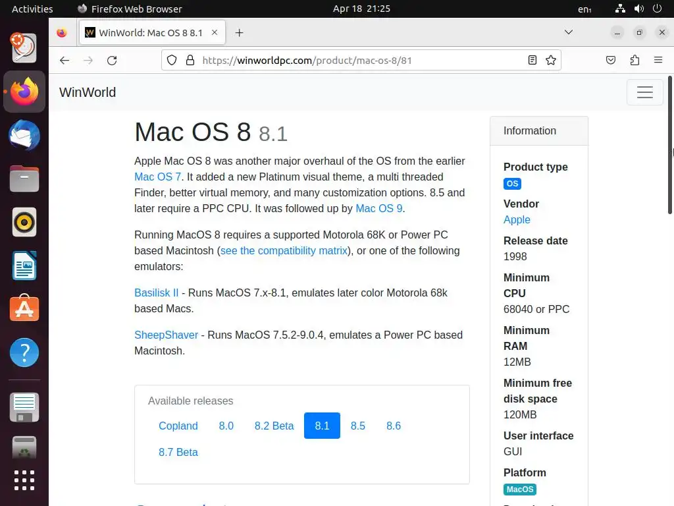Select the active 8.1 release pill
The image size is (674, 506).
tap(322, 426)
